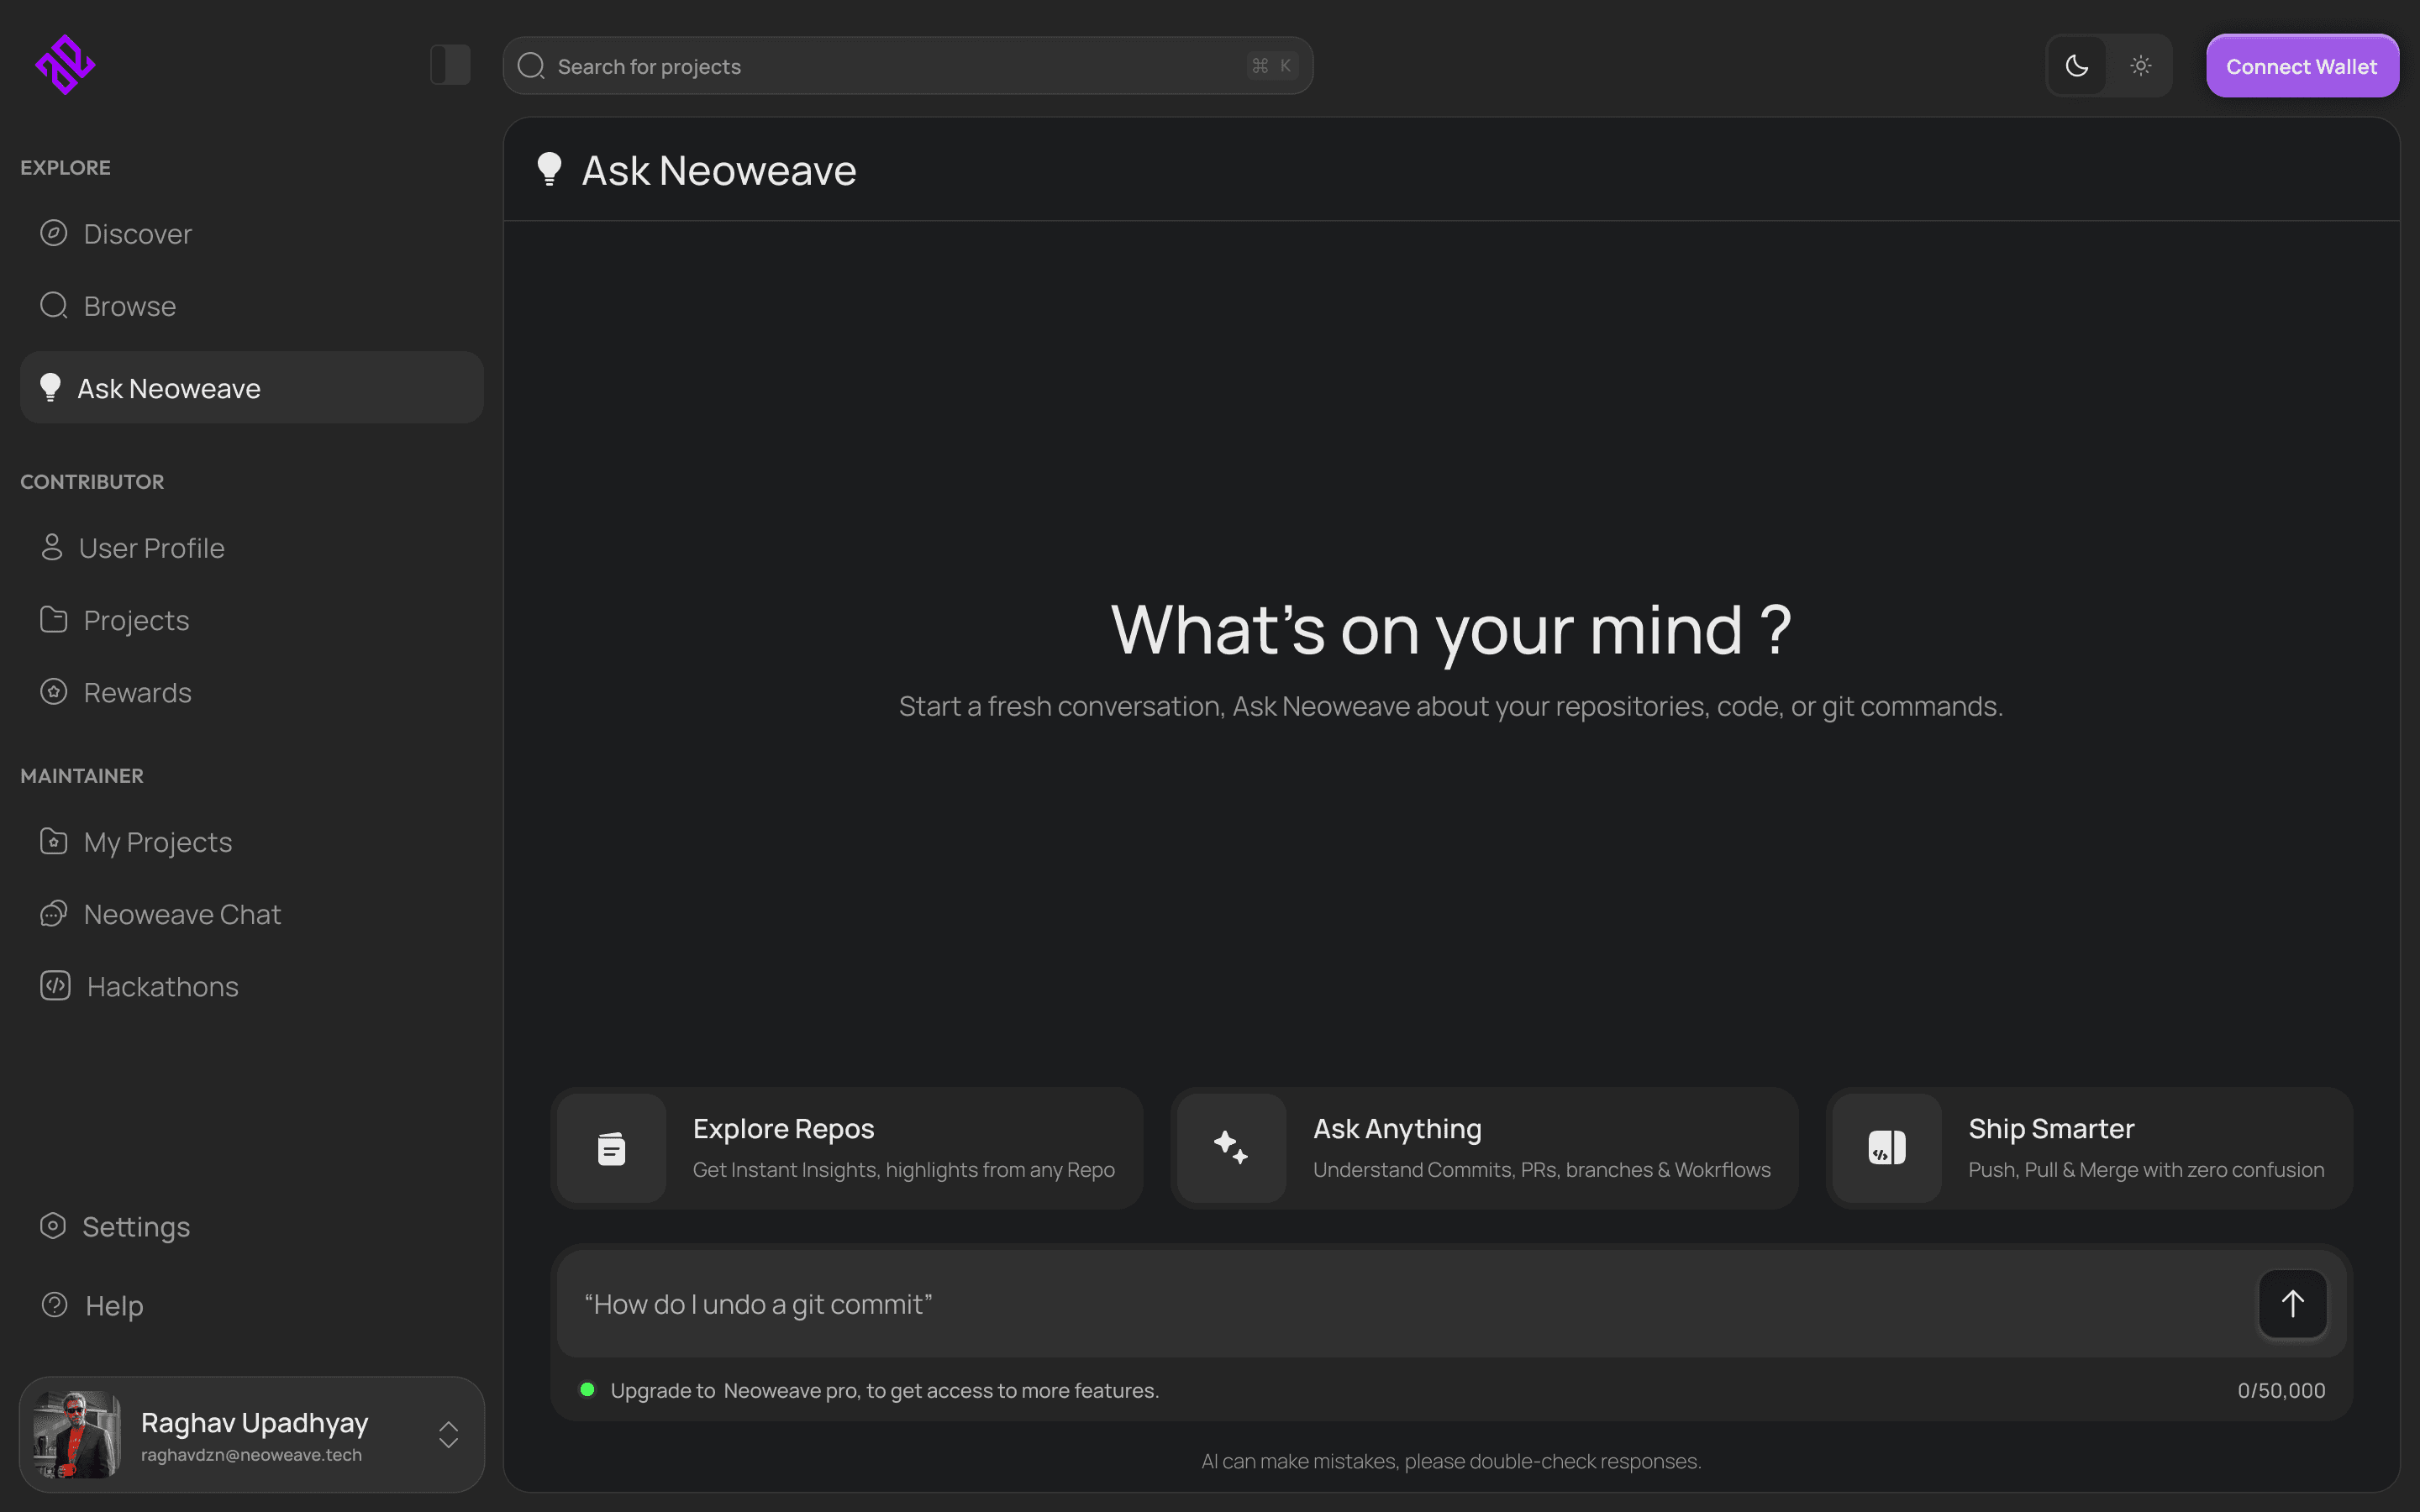
Task: Click the Ship Smarter code icon
Action: [1887, 1148]
